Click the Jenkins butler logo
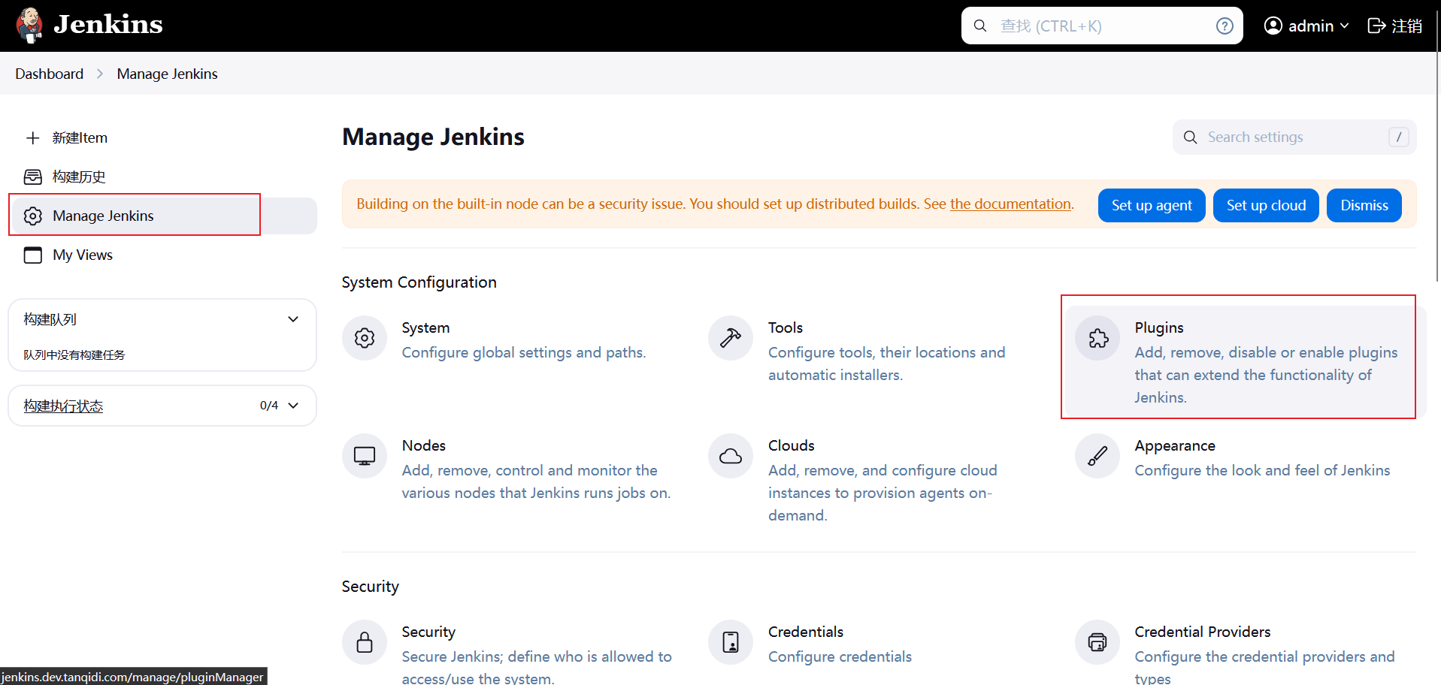 tap(29, 26)
